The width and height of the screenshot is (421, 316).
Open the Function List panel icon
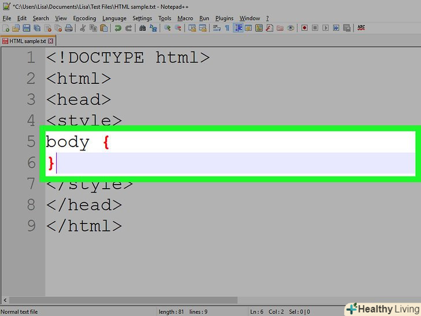[x=269, y=28]
